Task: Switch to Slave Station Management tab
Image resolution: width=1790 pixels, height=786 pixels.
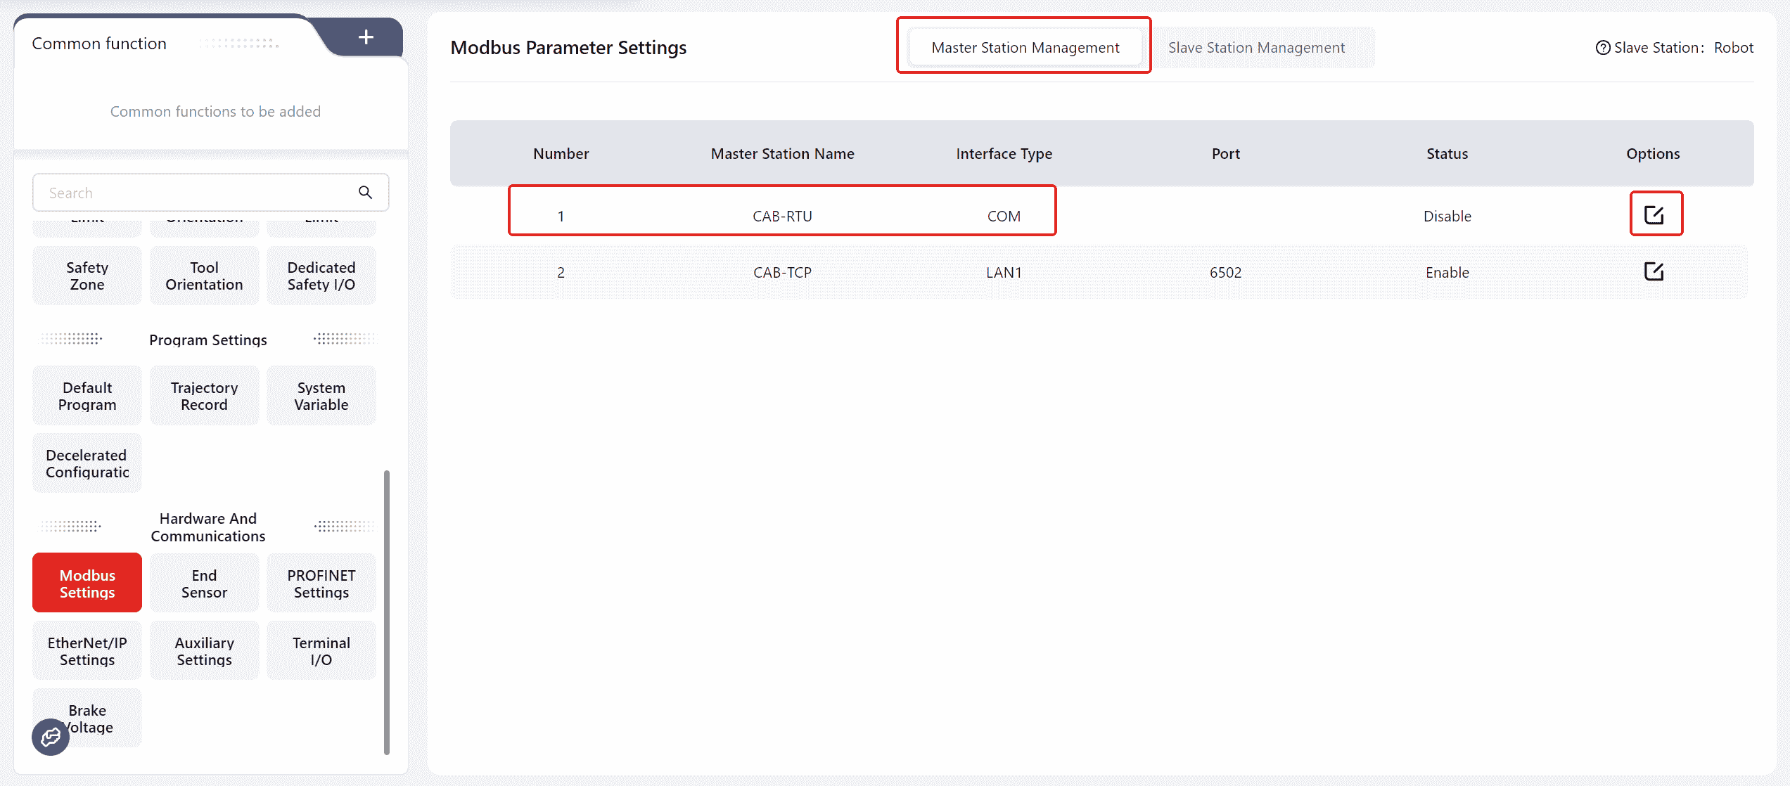Action: (x=1256, y=48)
